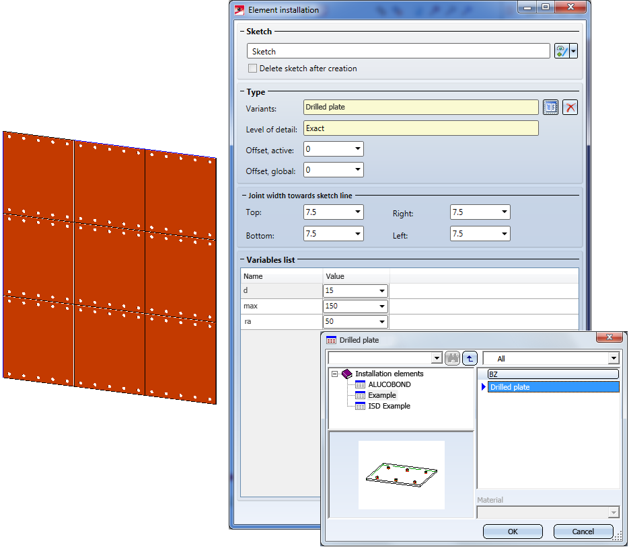Click the binoculars search icon
Image resolution: width=629 pixels, height=547 pixels.
click(x=453, y=359)
